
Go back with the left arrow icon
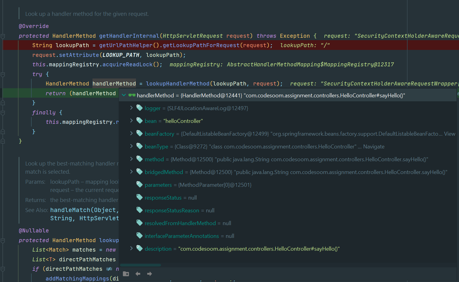pyautogui.click(x=138, y=274)
